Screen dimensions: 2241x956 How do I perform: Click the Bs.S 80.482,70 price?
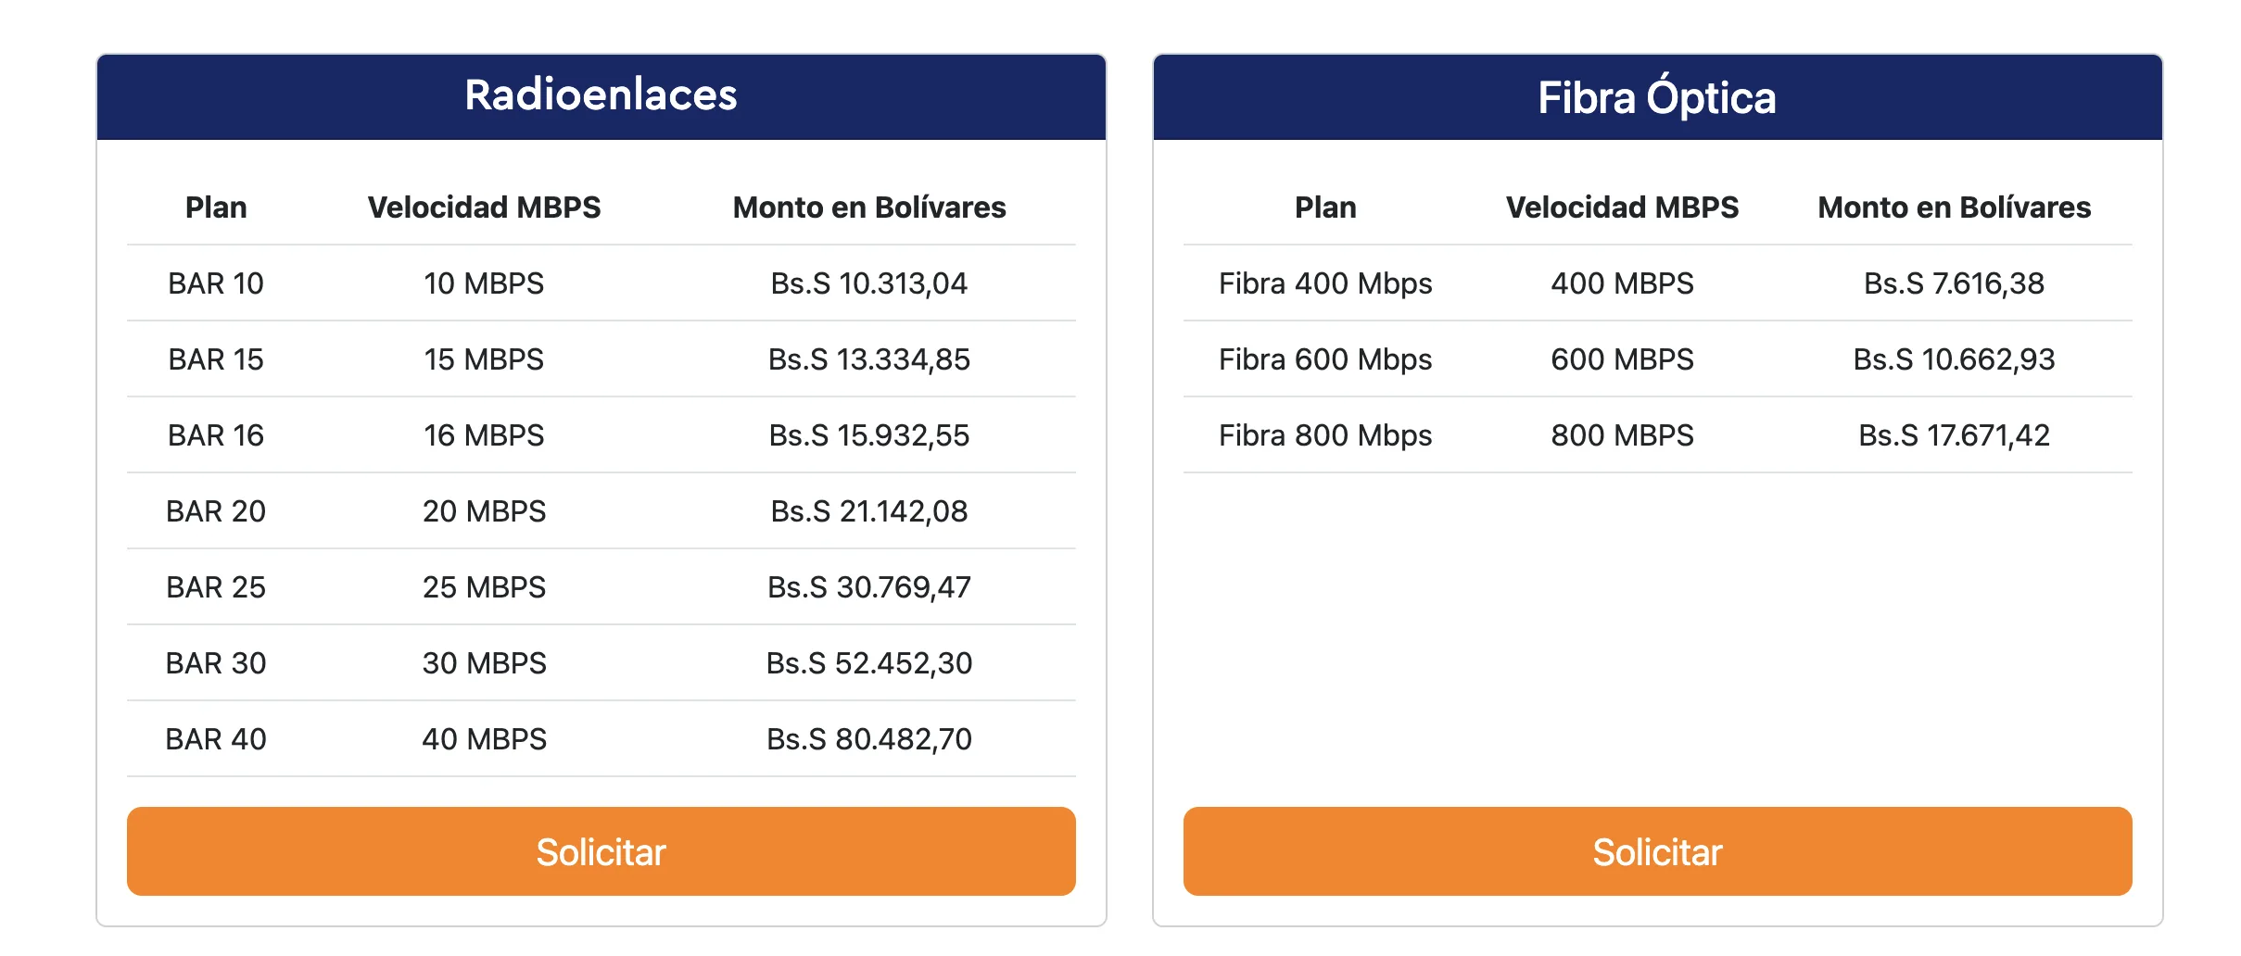click(868, 739)
